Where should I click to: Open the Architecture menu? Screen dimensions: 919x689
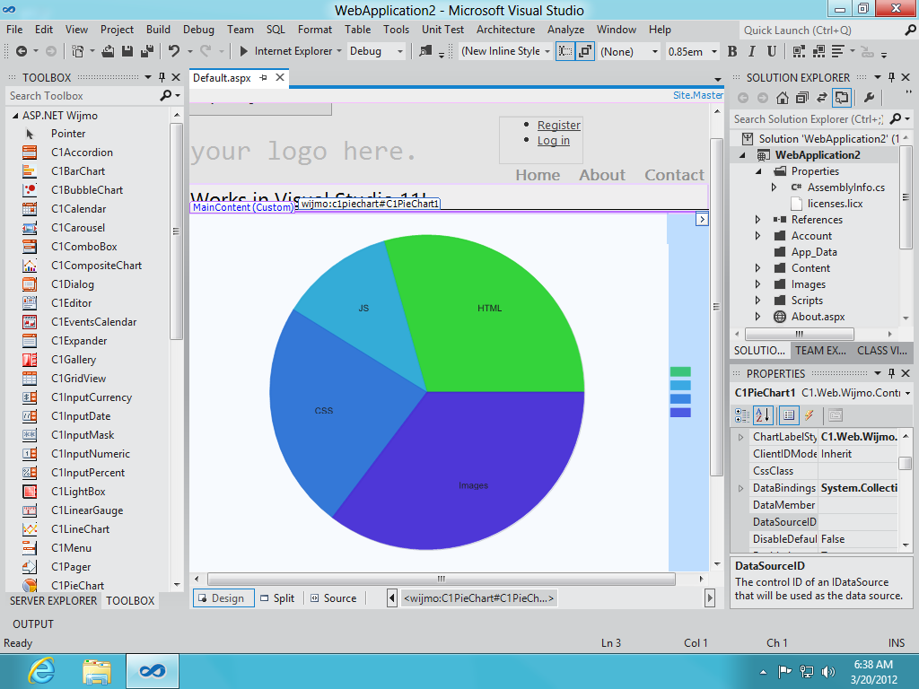point(505,30)
